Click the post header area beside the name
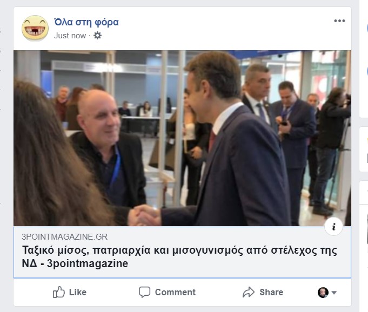The width and height of the screenshot is (368, 312). click(x=225, y=28)
